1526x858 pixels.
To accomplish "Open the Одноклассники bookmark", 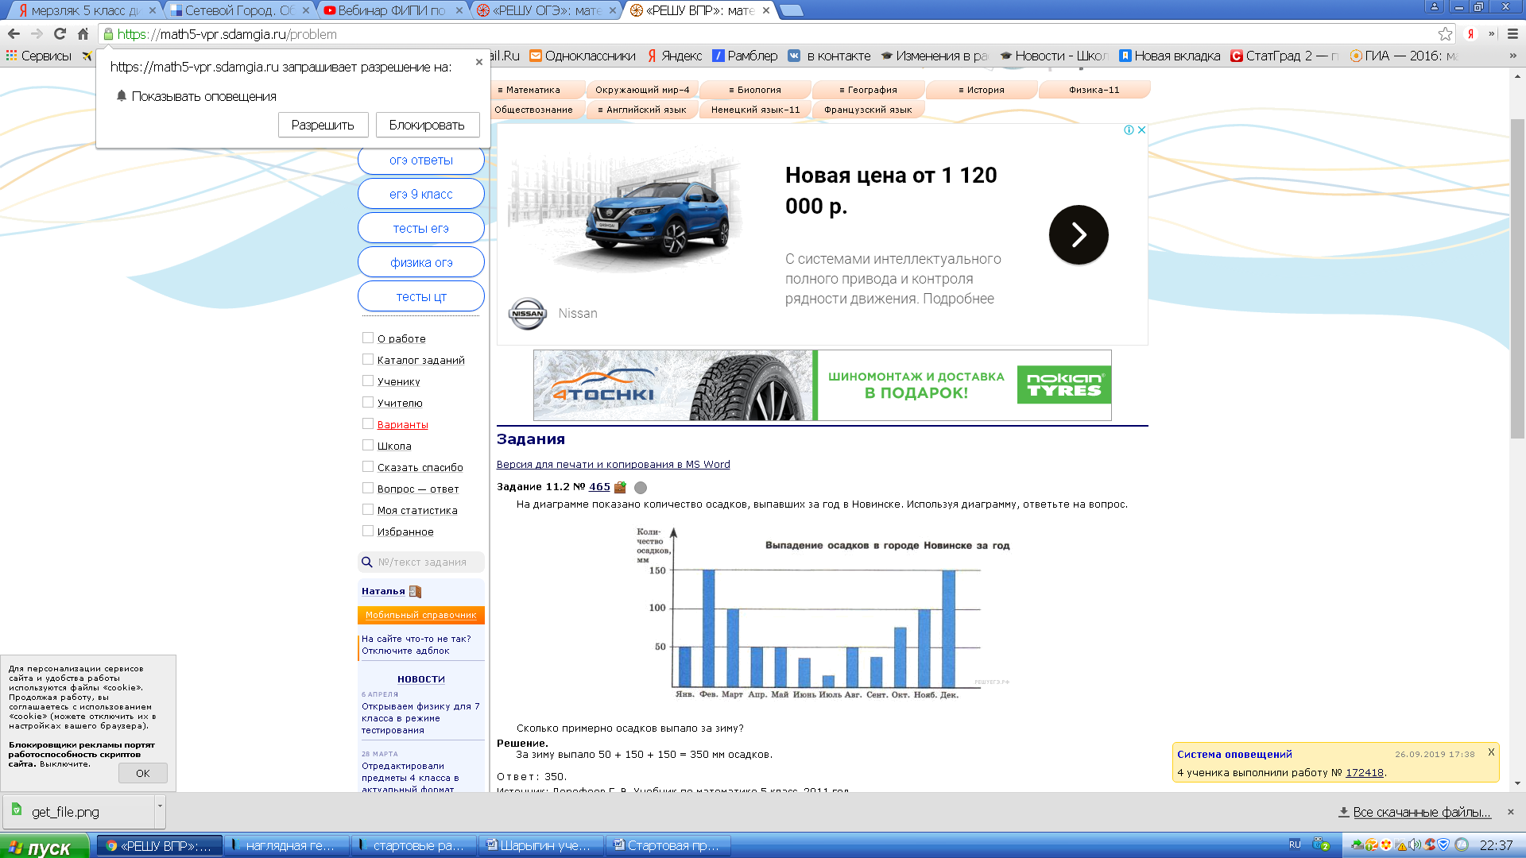I will 583,56.
